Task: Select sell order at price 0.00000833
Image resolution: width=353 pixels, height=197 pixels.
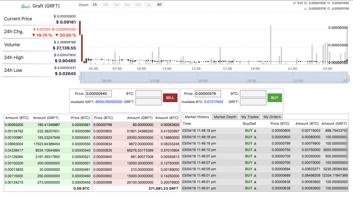Action: tap(136, 138)
